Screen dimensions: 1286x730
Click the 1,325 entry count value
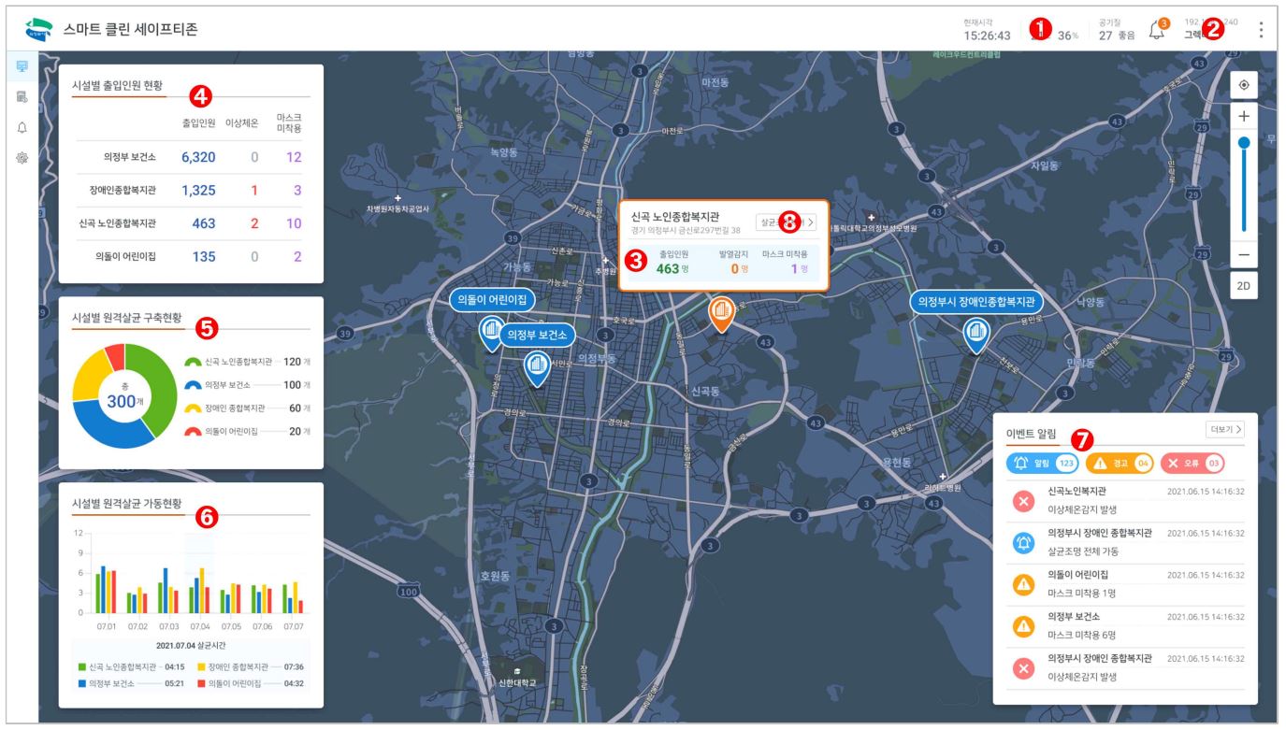(x=198, y=191)
